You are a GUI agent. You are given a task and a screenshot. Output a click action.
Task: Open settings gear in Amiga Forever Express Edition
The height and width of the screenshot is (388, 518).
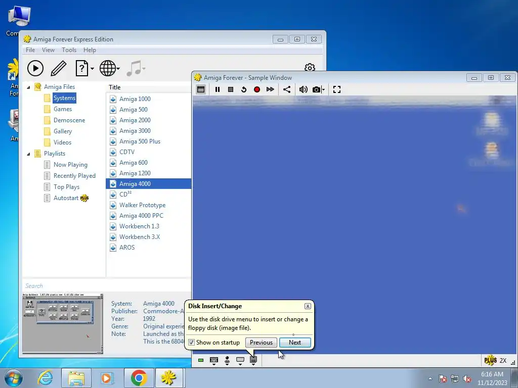(x=310, y=68)
